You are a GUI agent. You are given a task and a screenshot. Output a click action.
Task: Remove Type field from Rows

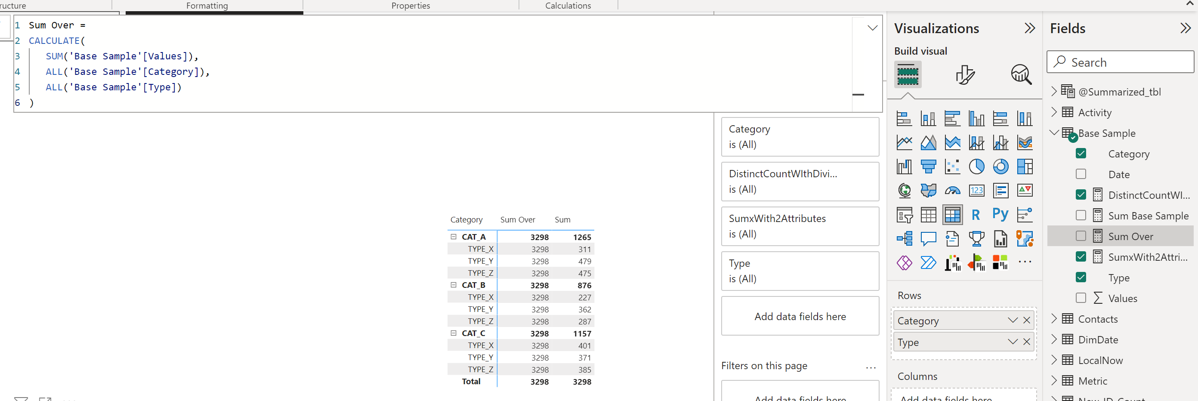coord(1027,342)
